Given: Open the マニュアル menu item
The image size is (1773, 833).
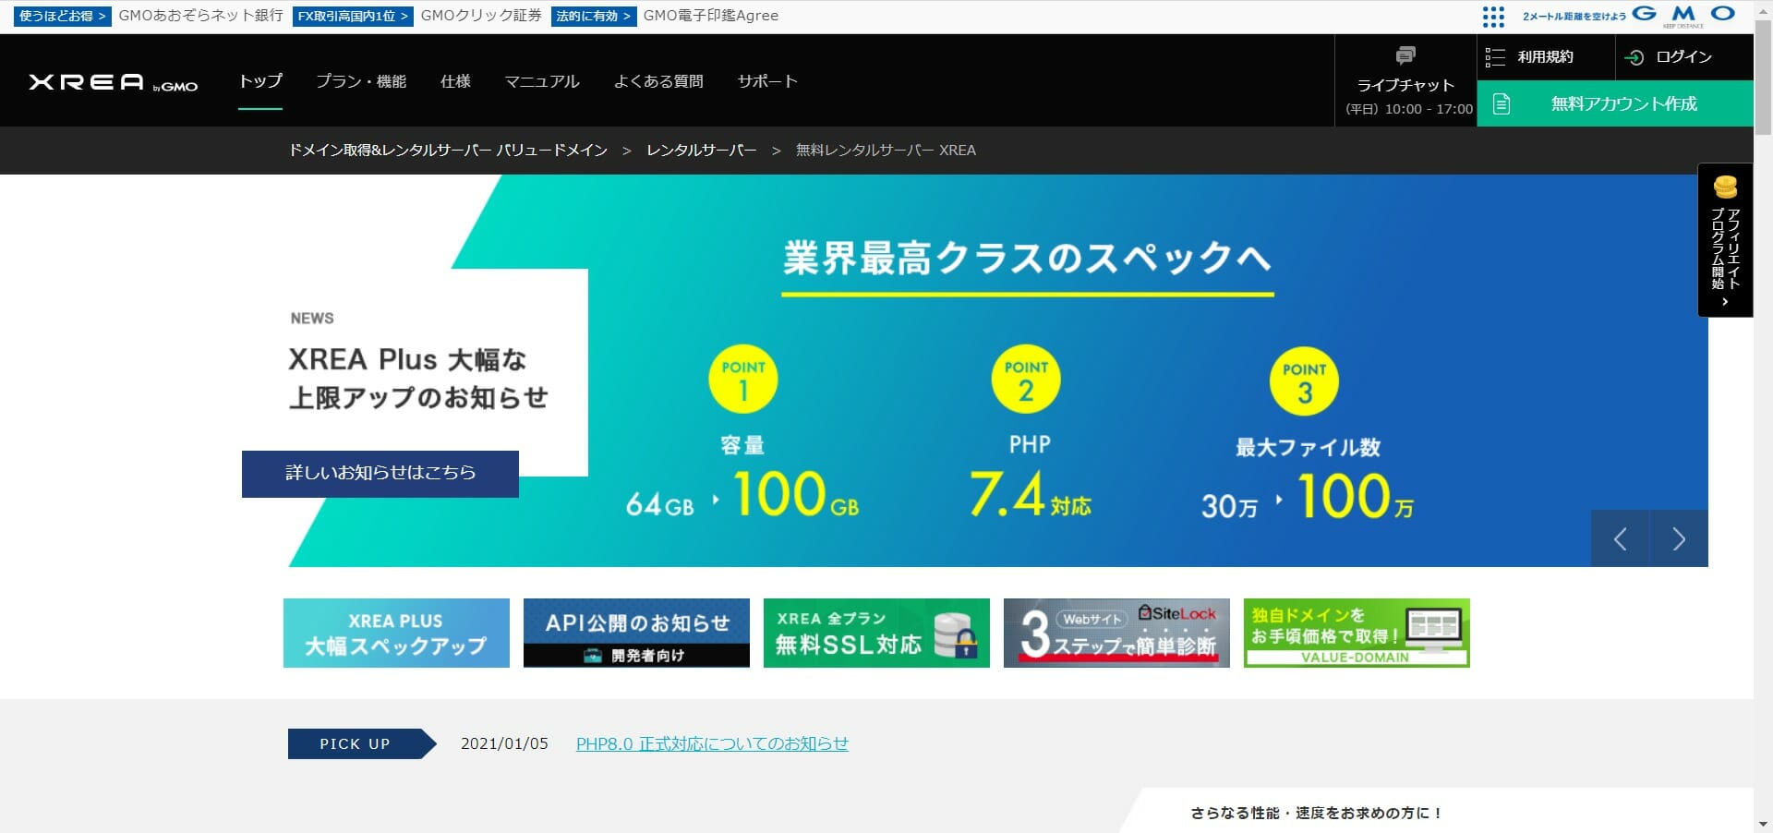Looking at the screenshot, I should [542, 81].
